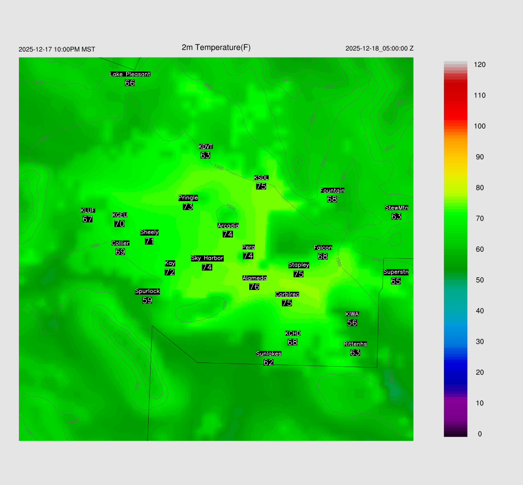523x485 pixels.
Task: Select the Fountain station label
Action: (332, 190)
